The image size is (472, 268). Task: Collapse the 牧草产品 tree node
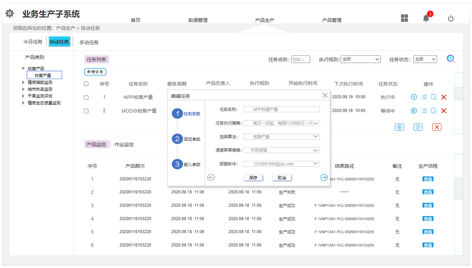pyautogui.click(x=23, y=68)
